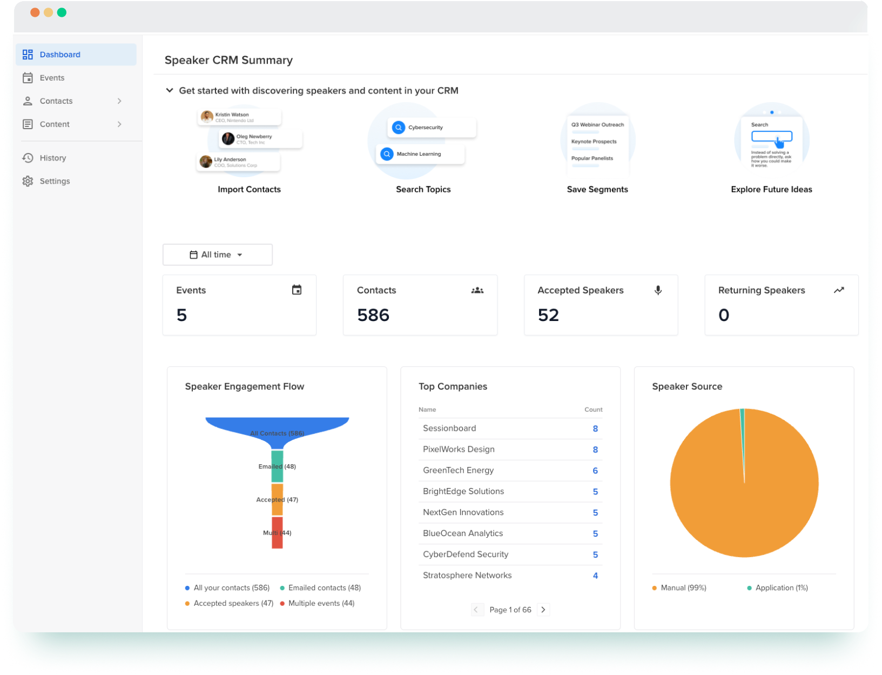Click the microphone icon on Accepted Speakers card
882x675 pixels.
click(x=658, y=290)
